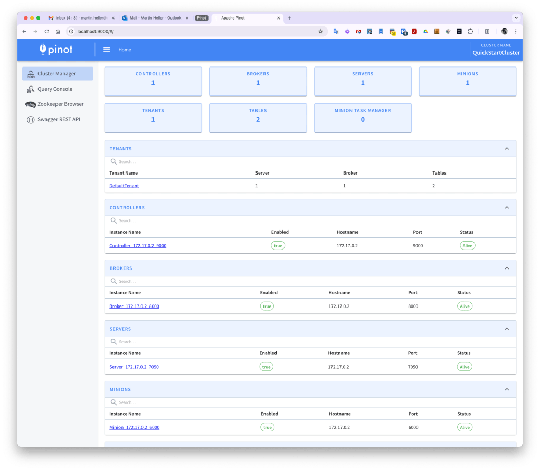
Task: Reload the page using browser refresh
Action: (46, 32)
